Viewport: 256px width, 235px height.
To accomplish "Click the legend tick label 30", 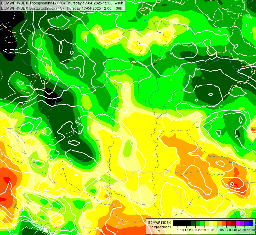I will [x=208, y=230].
